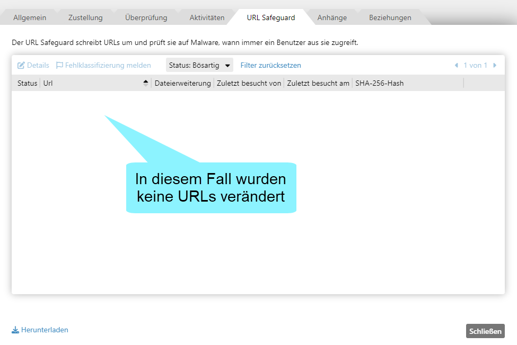Go to previous page arrow
The image size is (517, 345).
coord(457,65)
